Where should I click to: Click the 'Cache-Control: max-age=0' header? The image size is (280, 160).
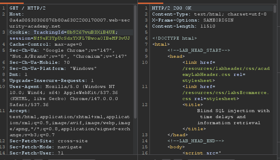point(46,44)
